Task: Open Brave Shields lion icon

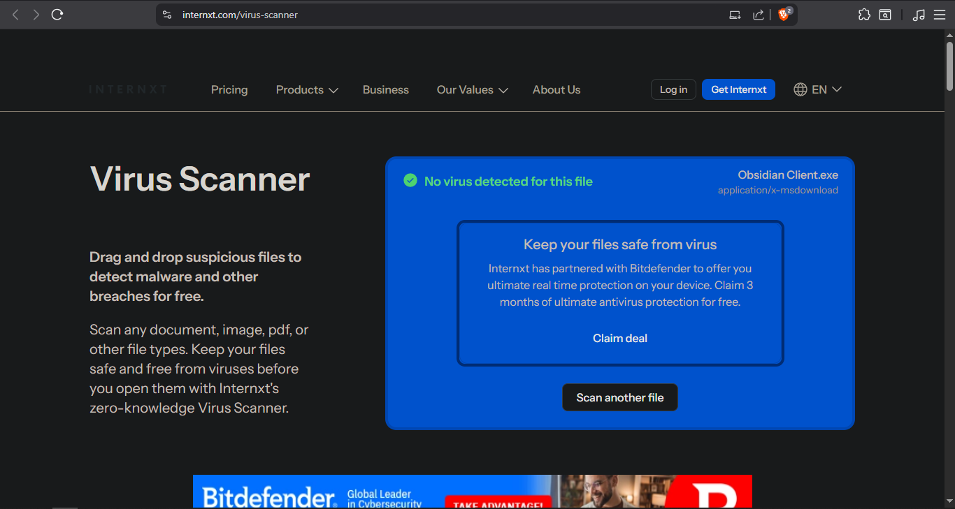Action: click(x=784, y=14)
